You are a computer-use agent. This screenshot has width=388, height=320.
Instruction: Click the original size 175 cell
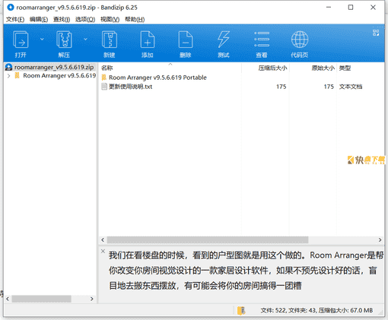pyautogui.click(x=329, y=87)
